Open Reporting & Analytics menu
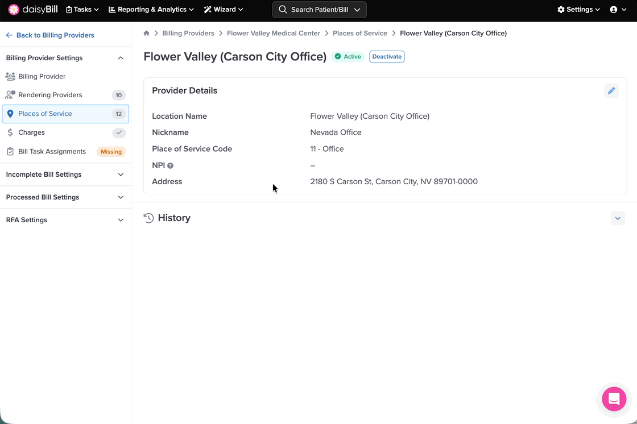The height and width of the screenshot is (424, 637). tap(151, 10)
